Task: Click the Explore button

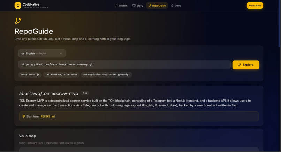Action: pyautogui.click(x=246, y=65)
